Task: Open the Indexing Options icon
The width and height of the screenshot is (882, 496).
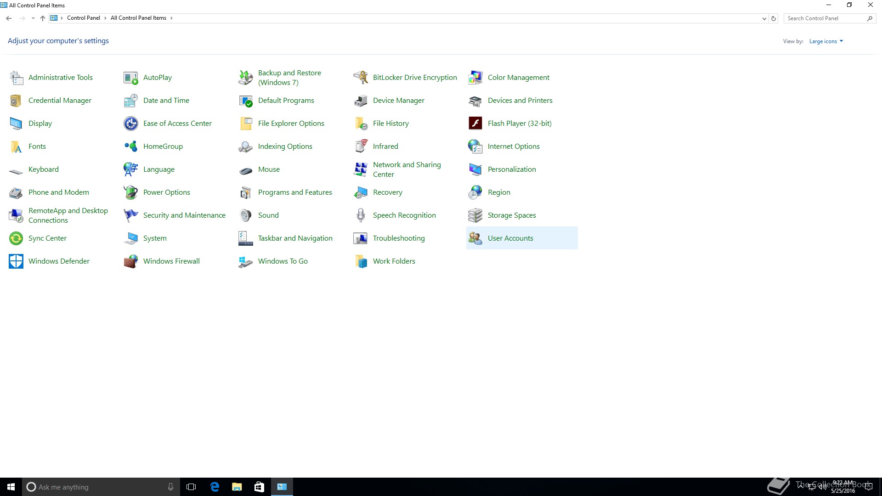Action: click(246, 147)
